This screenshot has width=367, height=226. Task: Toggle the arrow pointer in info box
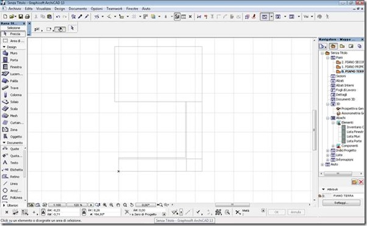(72, 28)
